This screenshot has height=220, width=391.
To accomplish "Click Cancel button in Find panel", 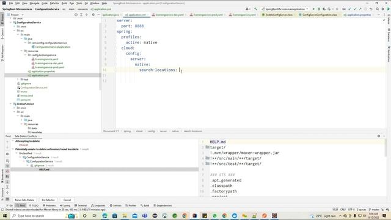I will pos(67,200).
